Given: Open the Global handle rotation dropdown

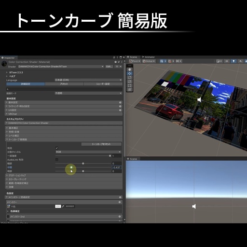Looking at the screenshot, I should click(149, 61).
